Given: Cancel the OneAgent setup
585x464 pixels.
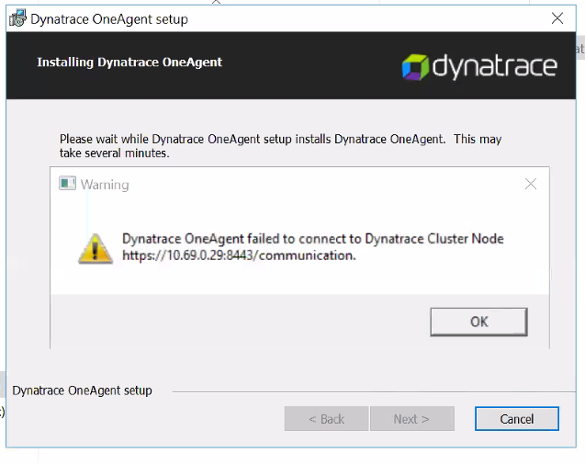Looking at the screenshot, I should 516,419.
